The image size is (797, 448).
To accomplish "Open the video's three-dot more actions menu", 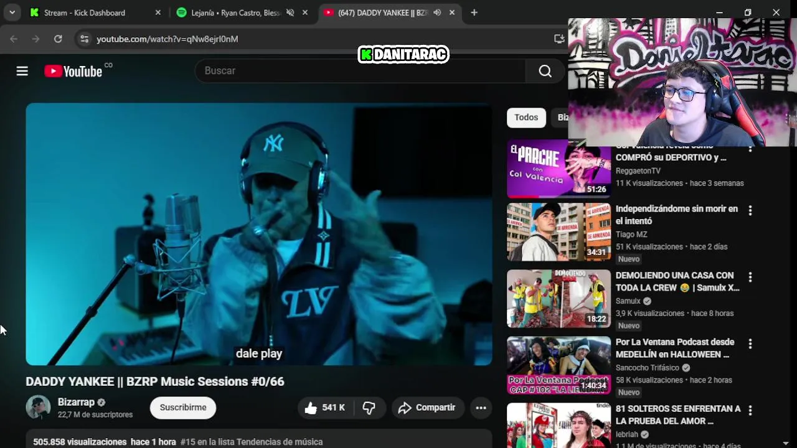I will (481, 408).
